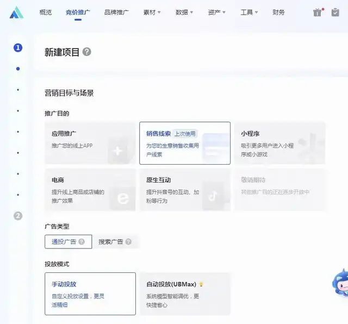Expand the 资产 dropdown menu
Viewport: 348px width, 324px height.
tap(216, 12)
